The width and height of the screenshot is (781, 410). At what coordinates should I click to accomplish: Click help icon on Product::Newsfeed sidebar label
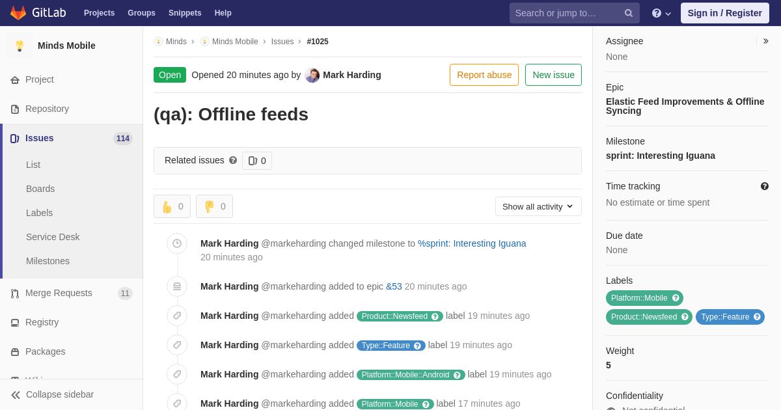click(x=685, y=317)
